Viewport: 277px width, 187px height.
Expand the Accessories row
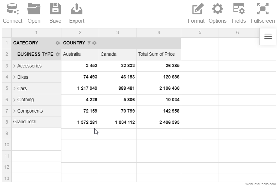pos(14,66)
